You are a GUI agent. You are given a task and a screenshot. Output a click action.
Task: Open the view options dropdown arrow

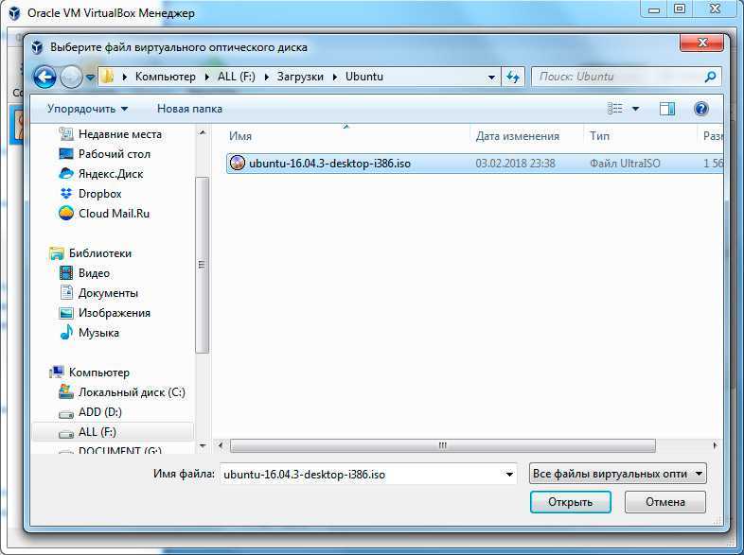[x=635, y=109]
